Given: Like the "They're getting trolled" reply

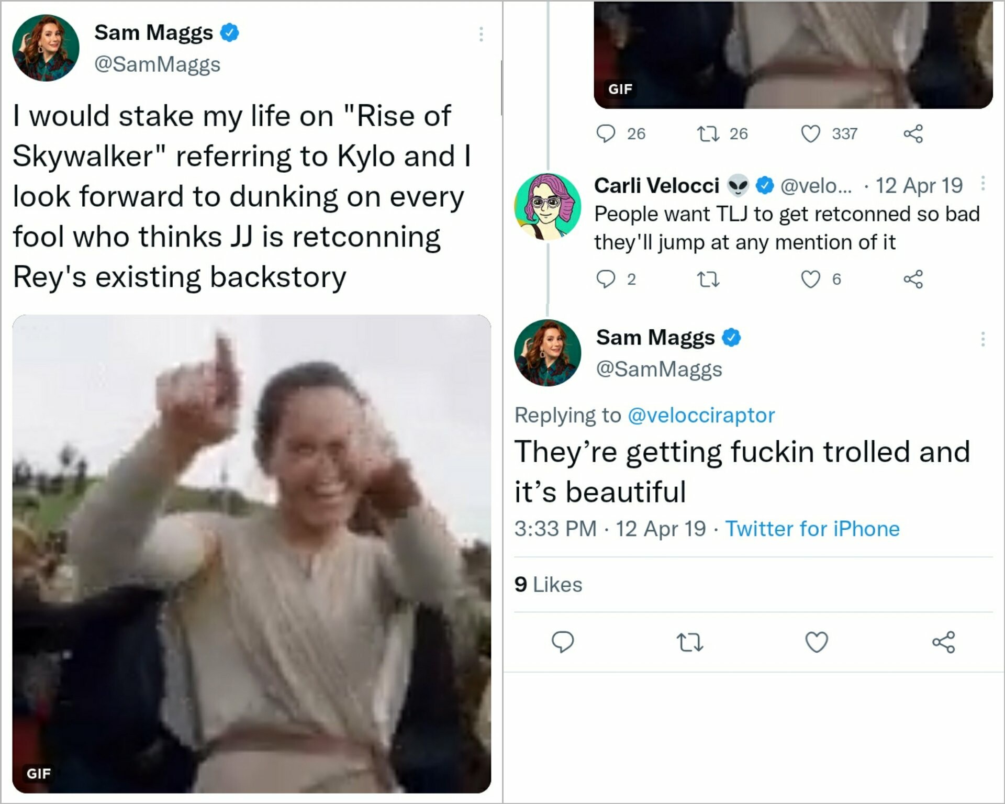Looking at the screenshot, I should [816, 642].
